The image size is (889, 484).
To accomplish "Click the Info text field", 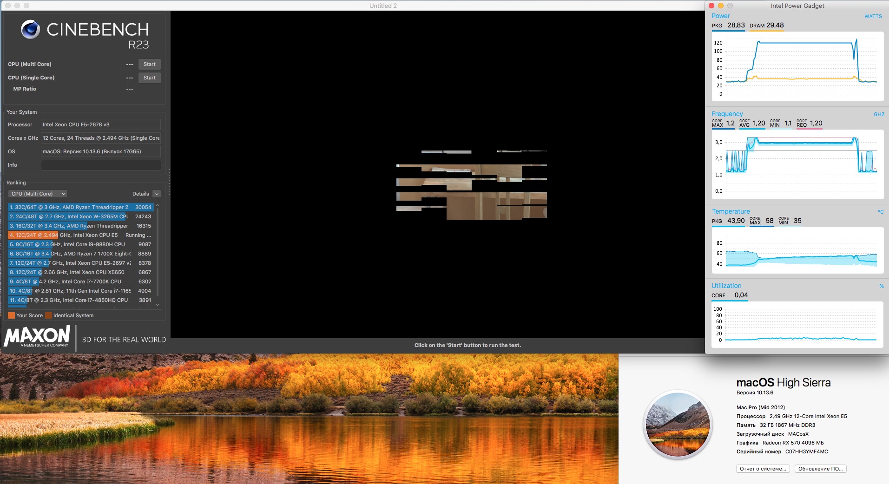I will [x=101, y=165].
